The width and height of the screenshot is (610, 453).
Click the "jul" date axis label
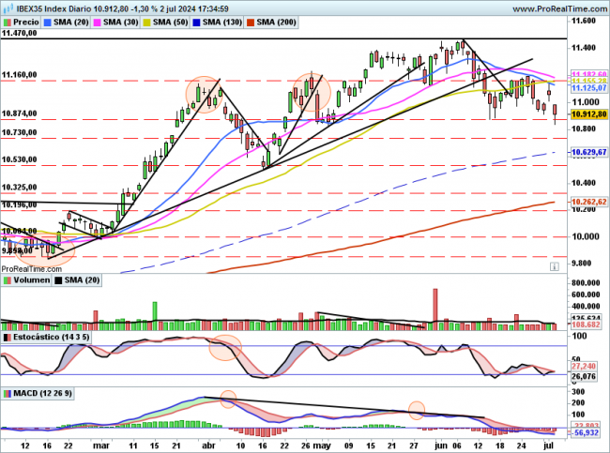coord(548,445)
